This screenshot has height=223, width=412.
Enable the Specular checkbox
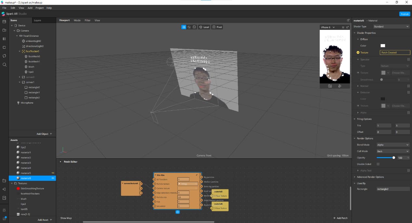click(x=408, y=59)
